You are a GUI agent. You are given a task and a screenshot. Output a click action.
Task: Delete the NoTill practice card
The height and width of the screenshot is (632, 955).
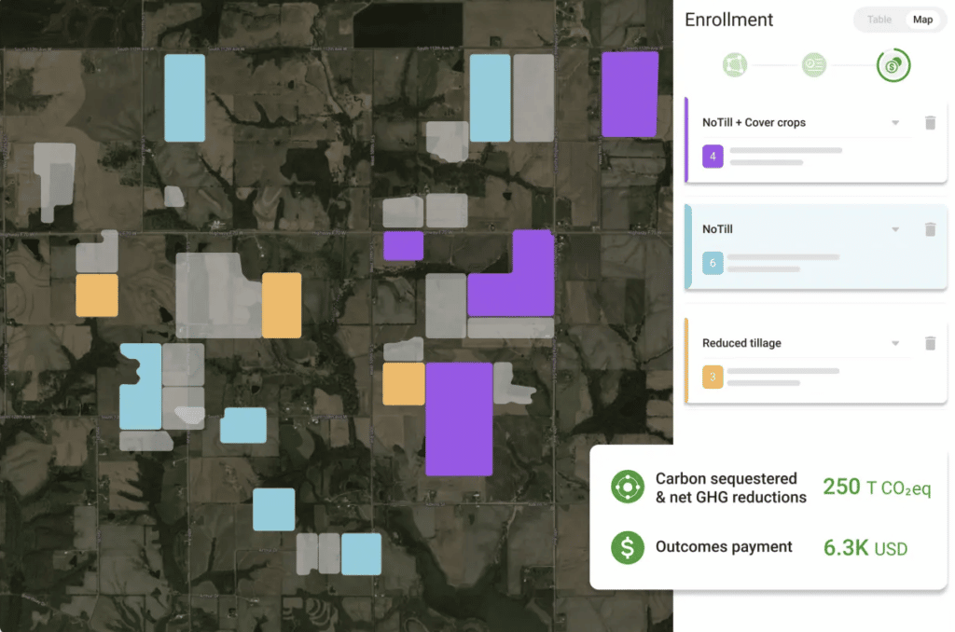coord(930,229)
